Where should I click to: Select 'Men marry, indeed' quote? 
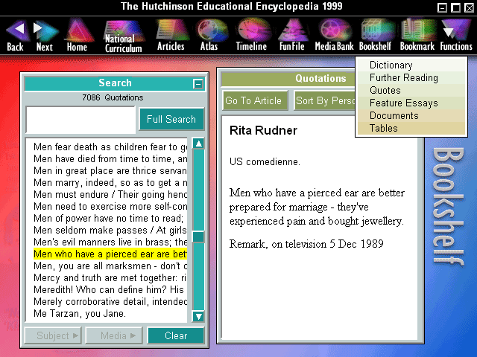pyautogui.click(x=110, y=182)
